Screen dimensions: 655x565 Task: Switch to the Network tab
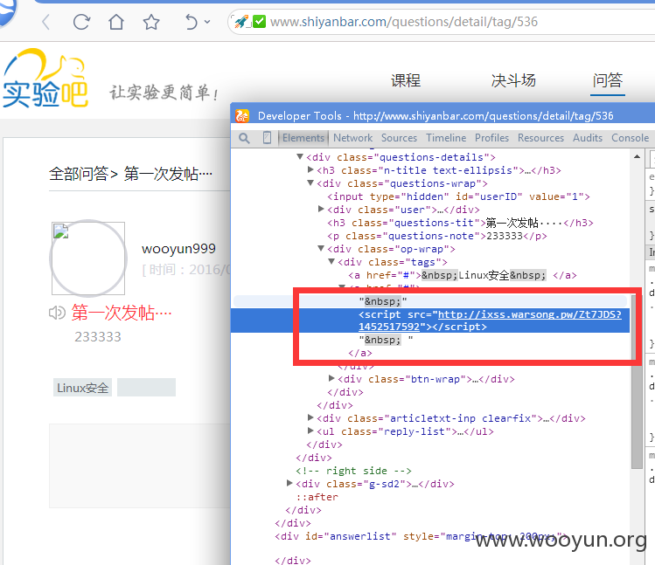point(353,138)
